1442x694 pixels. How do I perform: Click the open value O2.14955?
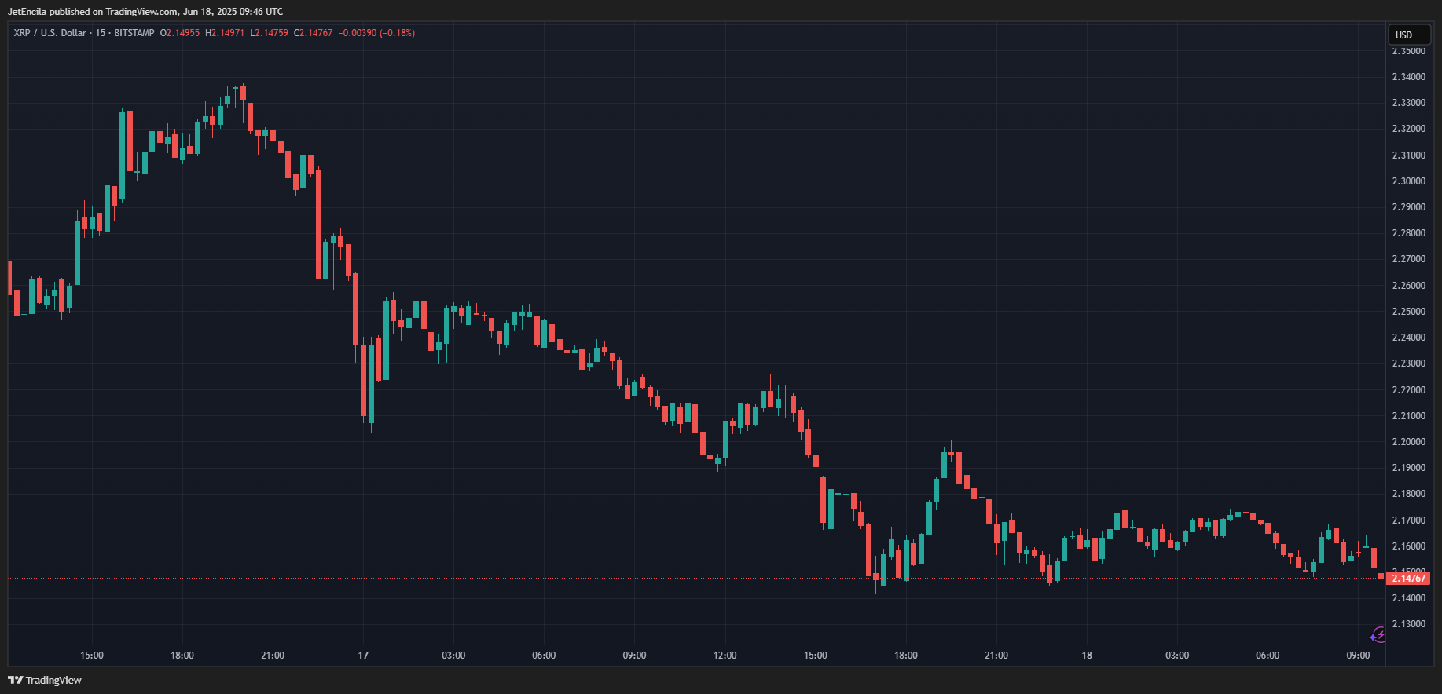click(180, 33)
